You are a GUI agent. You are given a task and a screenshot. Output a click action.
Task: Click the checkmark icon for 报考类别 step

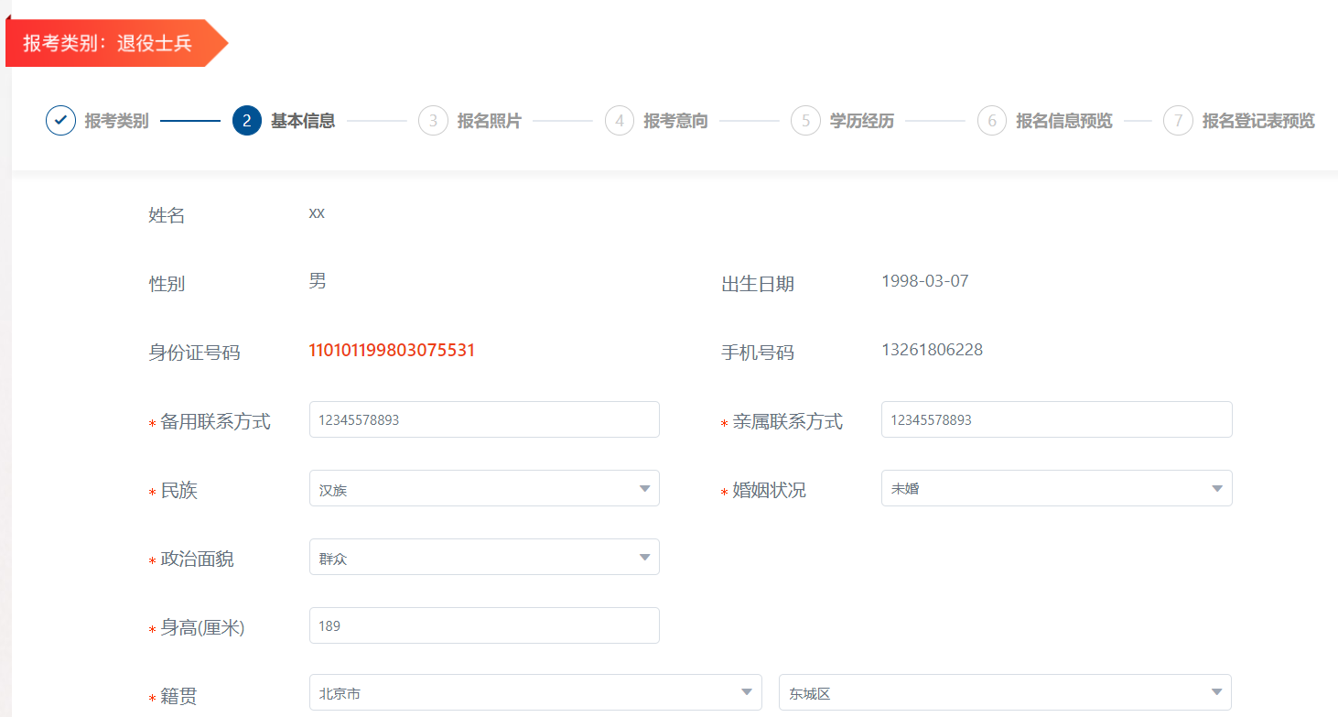pos(60,121)
